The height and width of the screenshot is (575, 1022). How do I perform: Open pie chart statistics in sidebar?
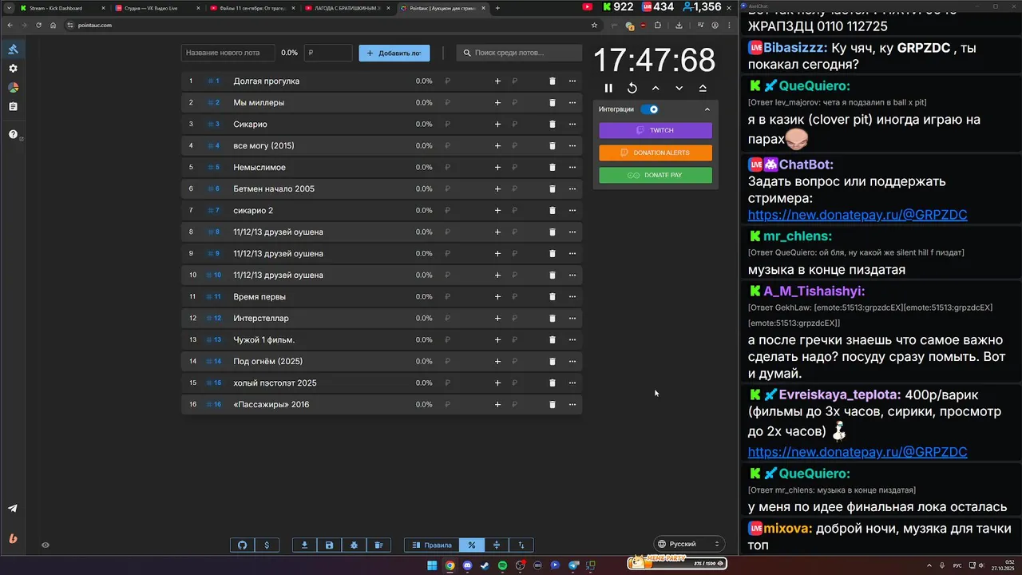(13, 88)
